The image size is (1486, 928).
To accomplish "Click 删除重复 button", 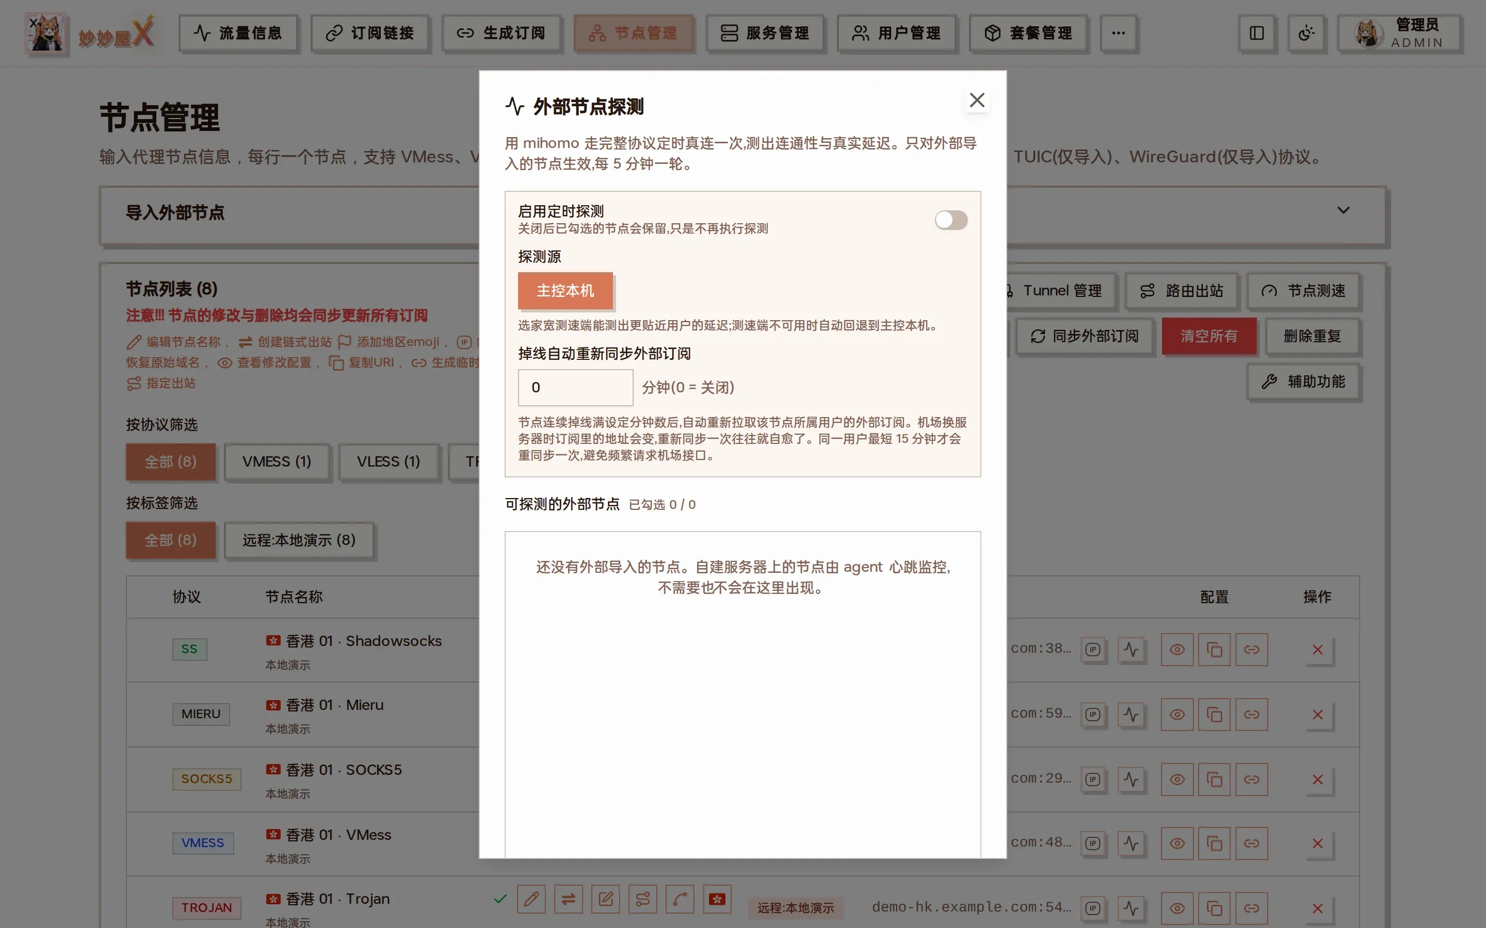I will [1312, 336].
